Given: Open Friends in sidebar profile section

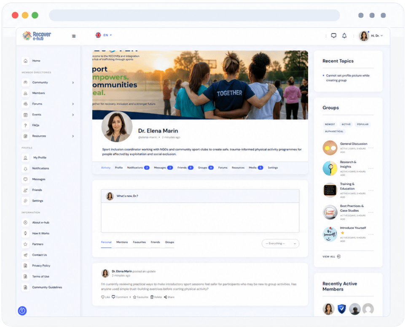Looking at the screenshot, I should click(37, 190).
